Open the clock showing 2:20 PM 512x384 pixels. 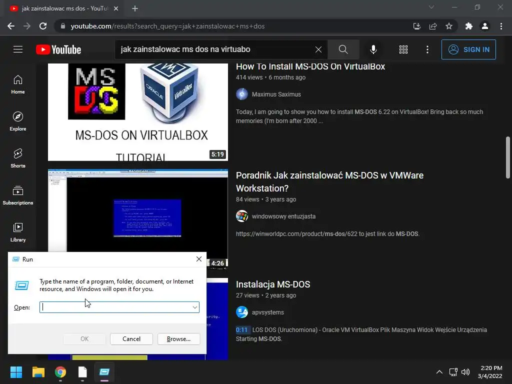click(490, 372)
